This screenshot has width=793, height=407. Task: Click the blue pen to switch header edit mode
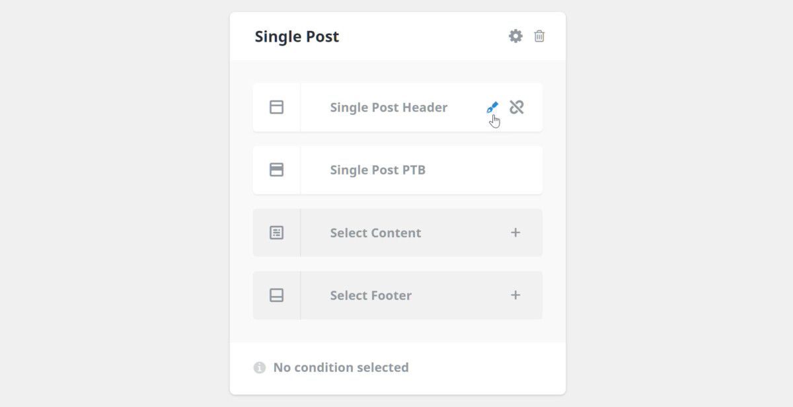click(492, 106)
